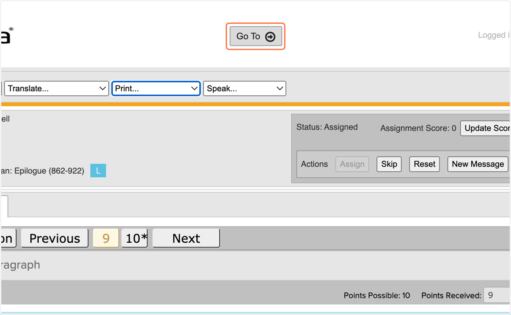Click the Points Possible: 10 text
The height and width of the screenshot is (315, 511).
[377, 295]
